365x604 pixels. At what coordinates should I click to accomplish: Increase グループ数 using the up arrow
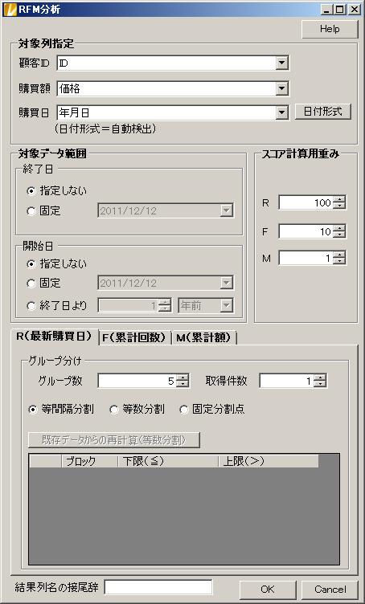pos(182,377)
